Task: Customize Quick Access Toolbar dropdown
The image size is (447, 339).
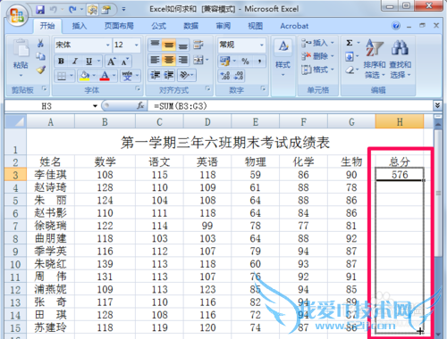Action: point(123,10)
